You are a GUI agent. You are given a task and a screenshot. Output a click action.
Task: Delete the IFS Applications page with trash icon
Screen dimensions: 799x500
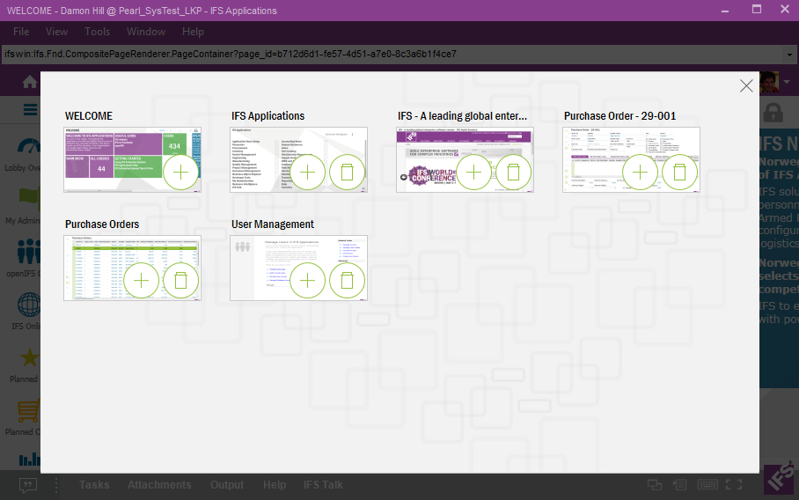tap(347, 173)
